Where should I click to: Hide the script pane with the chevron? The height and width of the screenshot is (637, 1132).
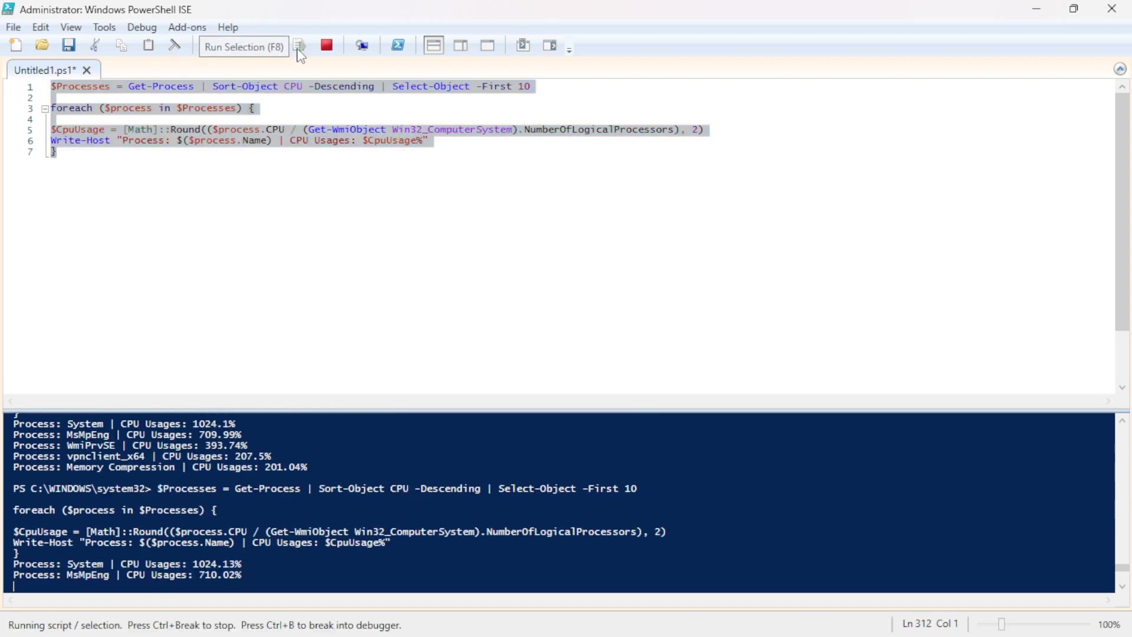(1121, 68)
